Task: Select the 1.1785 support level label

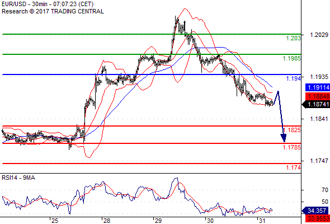Action: click(292, 147)
